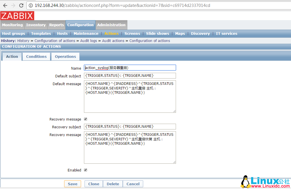The image size is (291, 189).
Task: Click the browser forward arrow icon
Action: pyautogui.click(x=13, y=5)
